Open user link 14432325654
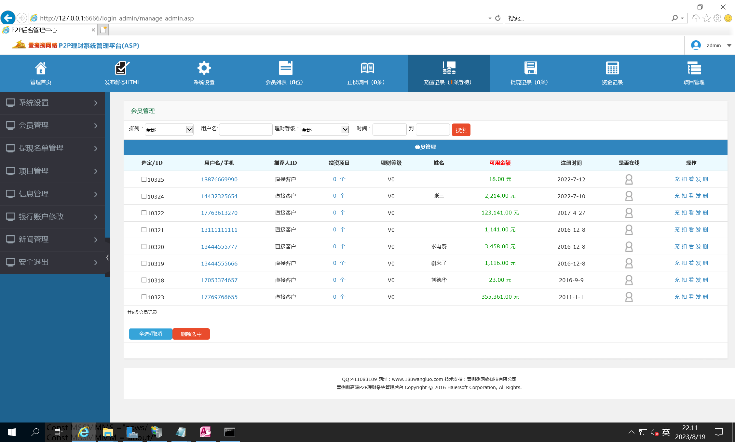The width and height of the screenshot is (735, 442). (219, 196)
